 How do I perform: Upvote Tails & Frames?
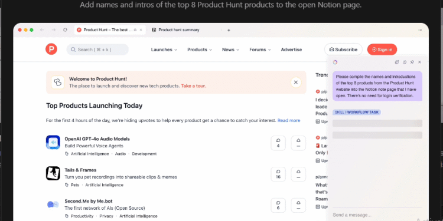[x=298, y=174]
